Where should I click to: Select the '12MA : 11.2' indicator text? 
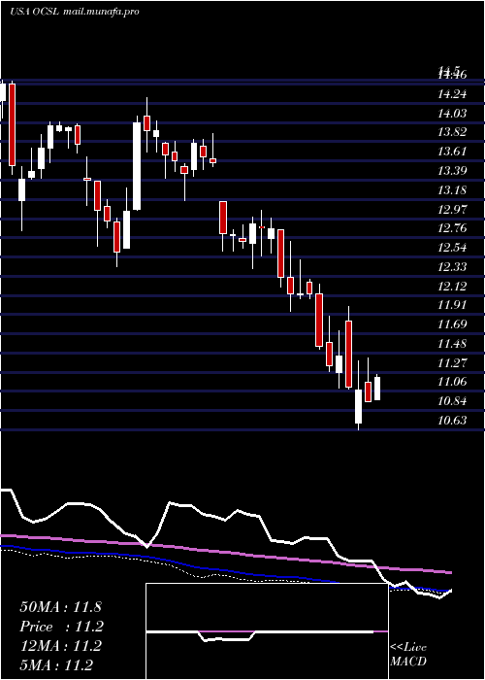click(60, 646)
